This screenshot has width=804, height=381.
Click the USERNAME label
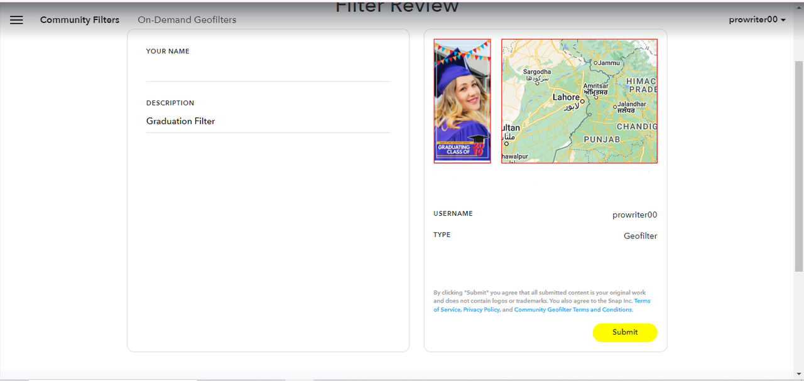click(453, 214)
